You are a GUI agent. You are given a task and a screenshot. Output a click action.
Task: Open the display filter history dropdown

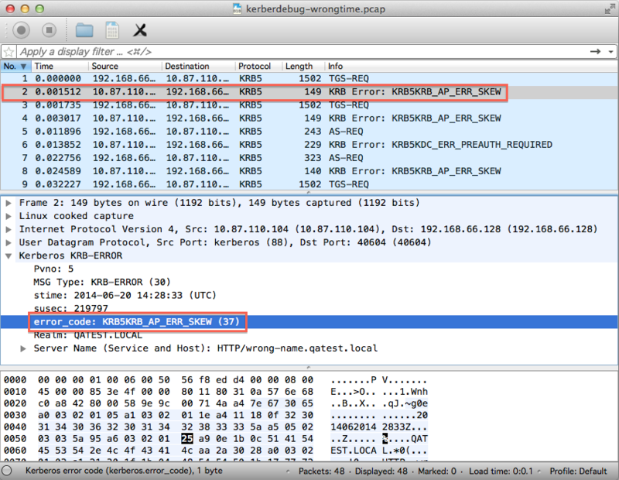[611, 52]
